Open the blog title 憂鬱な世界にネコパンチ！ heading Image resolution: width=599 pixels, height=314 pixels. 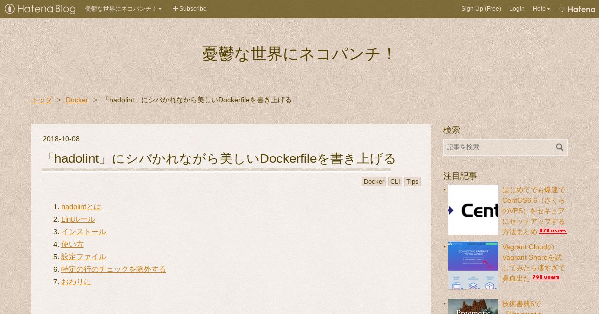(x=299, y=54)
